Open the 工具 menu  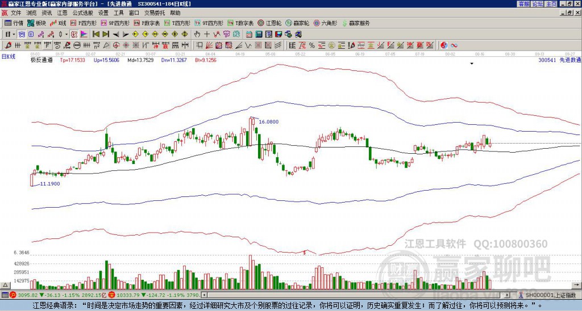(119, 13)
